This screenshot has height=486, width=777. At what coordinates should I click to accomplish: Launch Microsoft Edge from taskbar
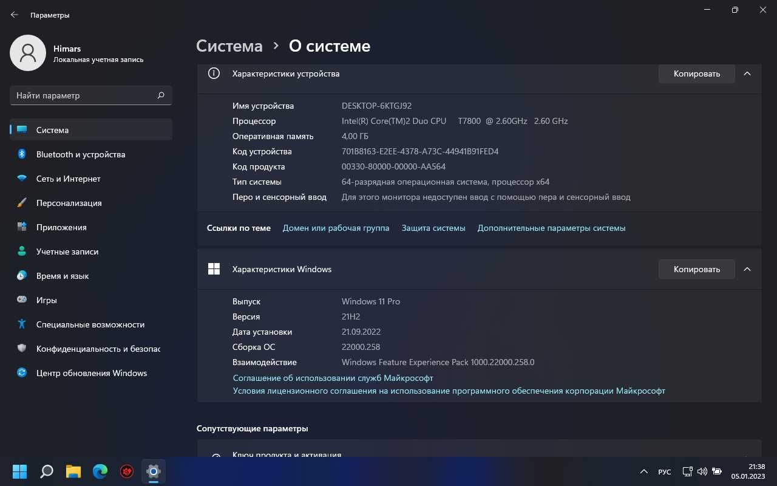100,471
